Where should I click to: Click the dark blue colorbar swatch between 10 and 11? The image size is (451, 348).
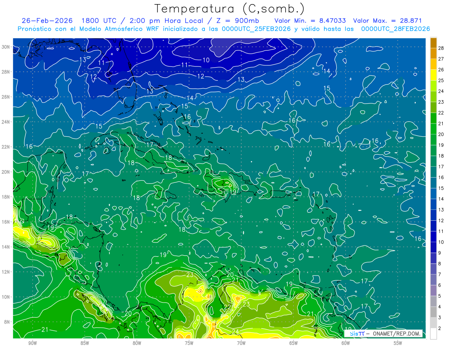433,237
